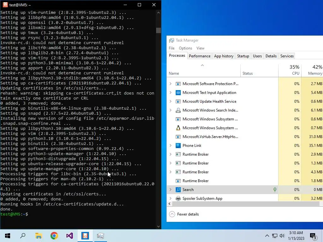
Task: Click terminal prompt test@VM5:~$ line
Action: point(14,214)
